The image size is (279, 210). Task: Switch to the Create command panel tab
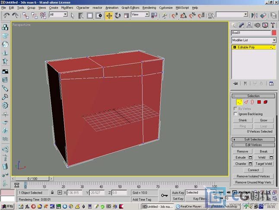coord(234,25)
